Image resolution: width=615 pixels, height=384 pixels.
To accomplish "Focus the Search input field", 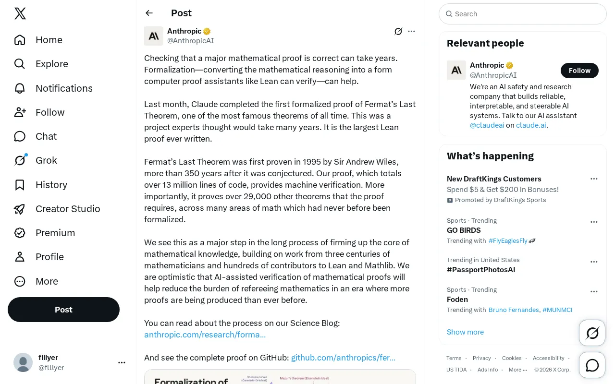I will pos(523,14).
